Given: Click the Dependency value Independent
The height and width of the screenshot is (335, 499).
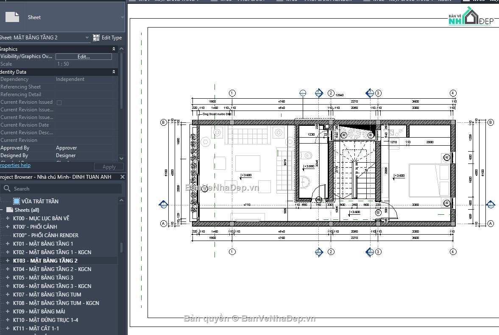Looking at the screenshot, I should click(x=70, y=79).
